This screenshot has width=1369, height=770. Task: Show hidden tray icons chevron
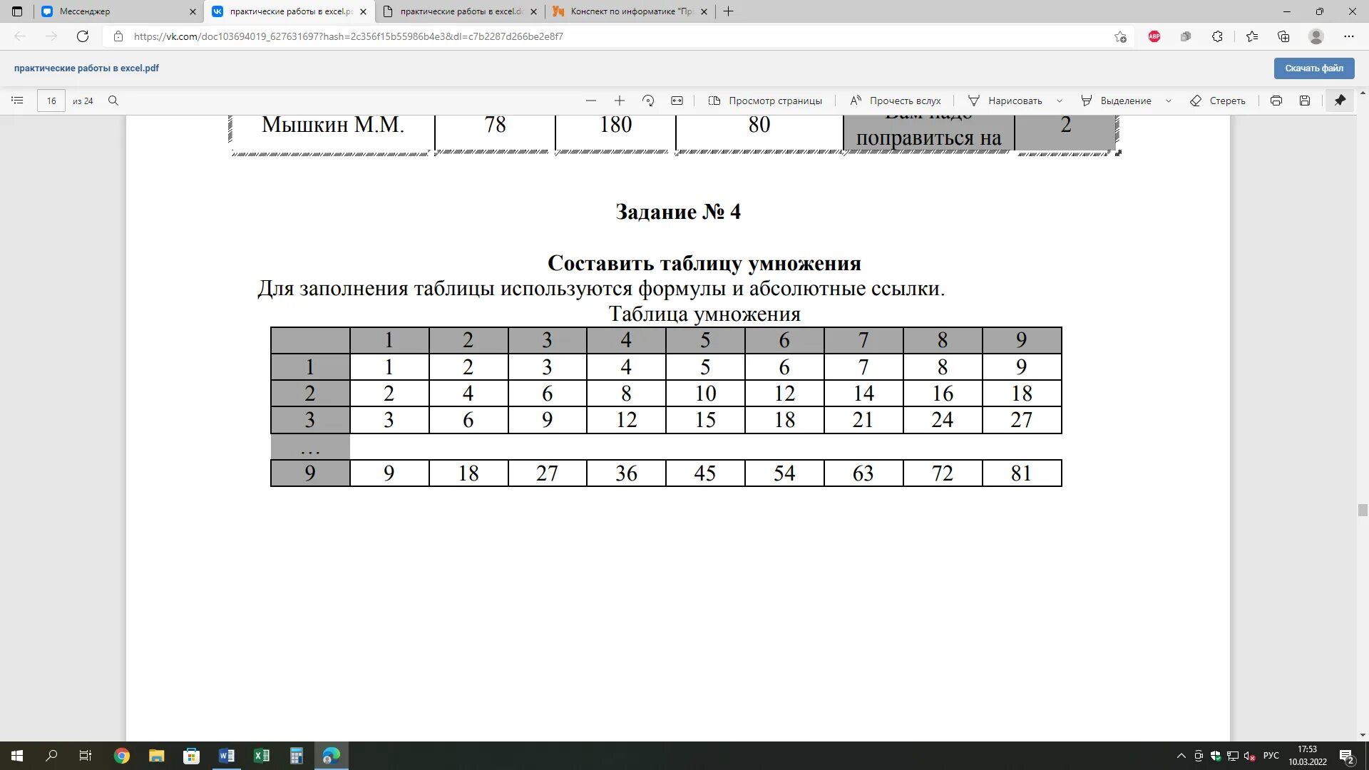1181,756
